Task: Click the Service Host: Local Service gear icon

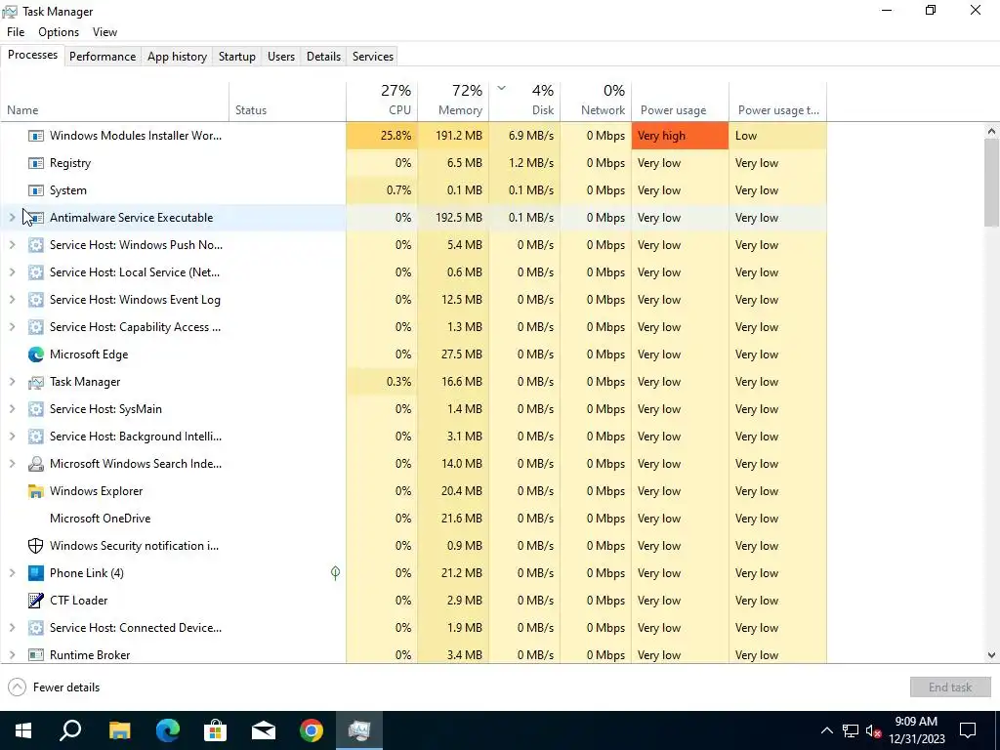Action: pyautogui.click(x=36, y=273)
